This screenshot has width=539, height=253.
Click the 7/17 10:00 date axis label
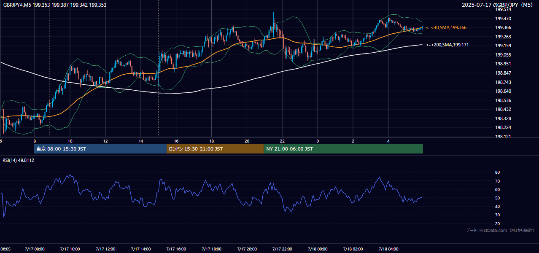click(x=70, y=249)
